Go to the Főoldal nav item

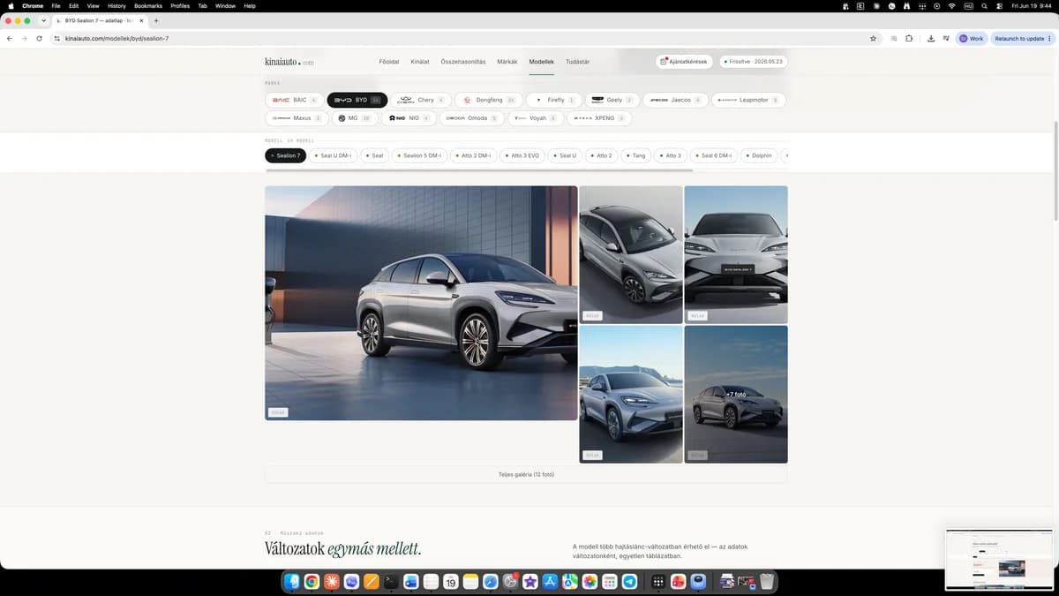click(388, 62)
